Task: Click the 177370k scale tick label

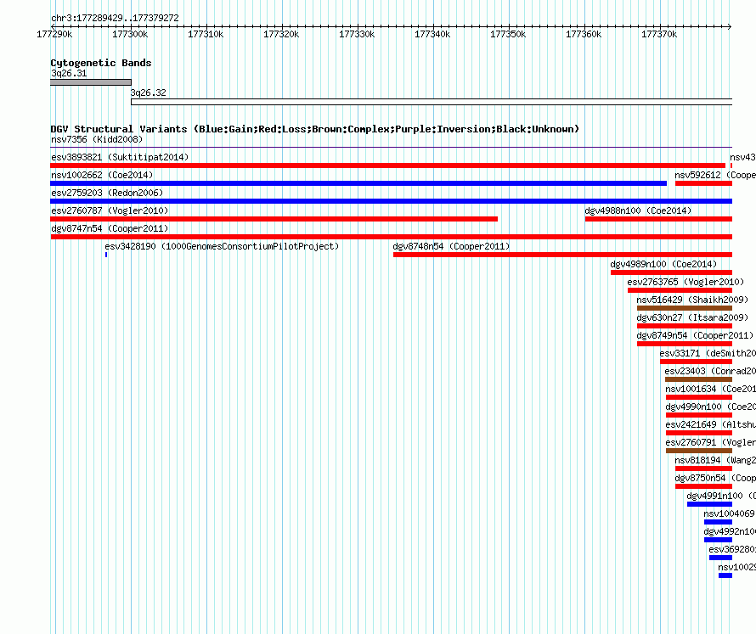Action: 659,34
